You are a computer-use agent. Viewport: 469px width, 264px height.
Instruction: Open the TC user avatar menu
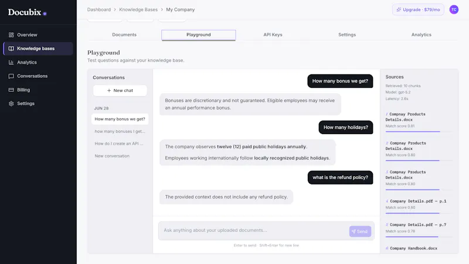pos(454,9)
